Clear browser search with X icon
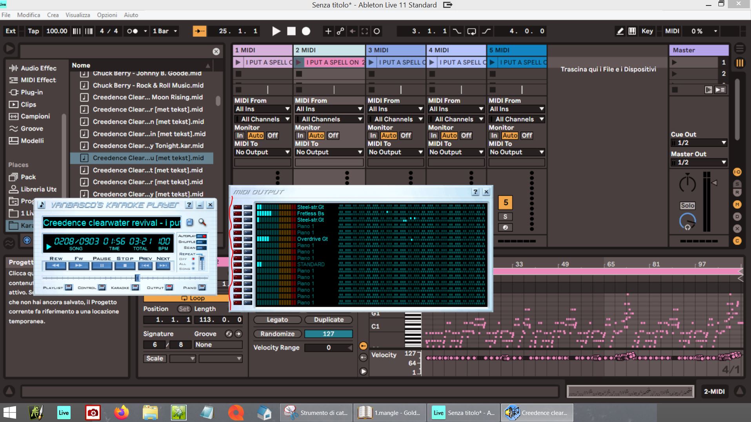751x422 pixels. [x=216, y=51]
